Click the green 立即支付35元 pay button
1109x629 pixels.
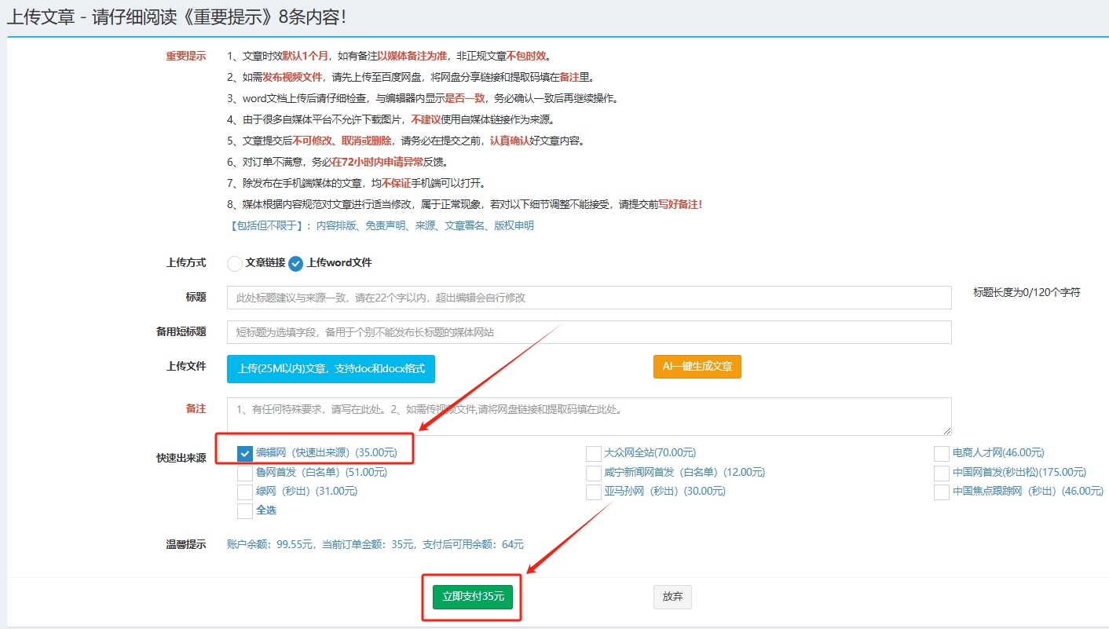pyautogui.click(x=472, y=597)
